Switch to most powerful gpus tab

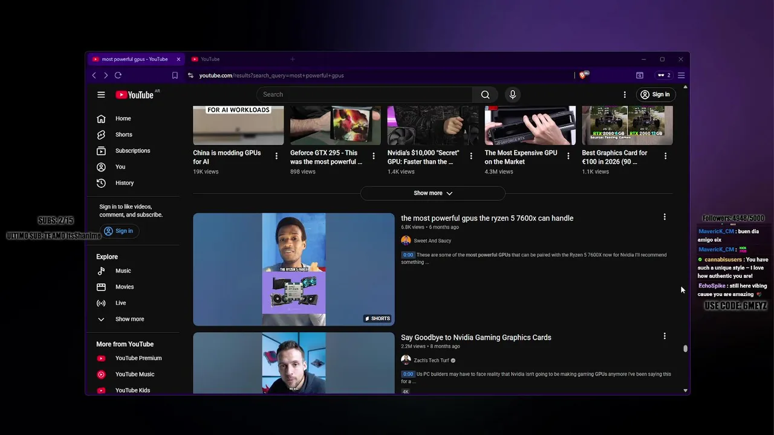click(x=134, y=59)
